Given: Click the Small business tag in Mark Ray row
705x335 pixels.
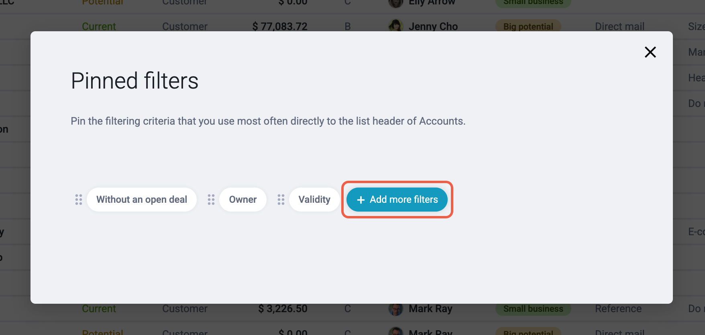Looking at the screenshot, I should tap(533, 309).
